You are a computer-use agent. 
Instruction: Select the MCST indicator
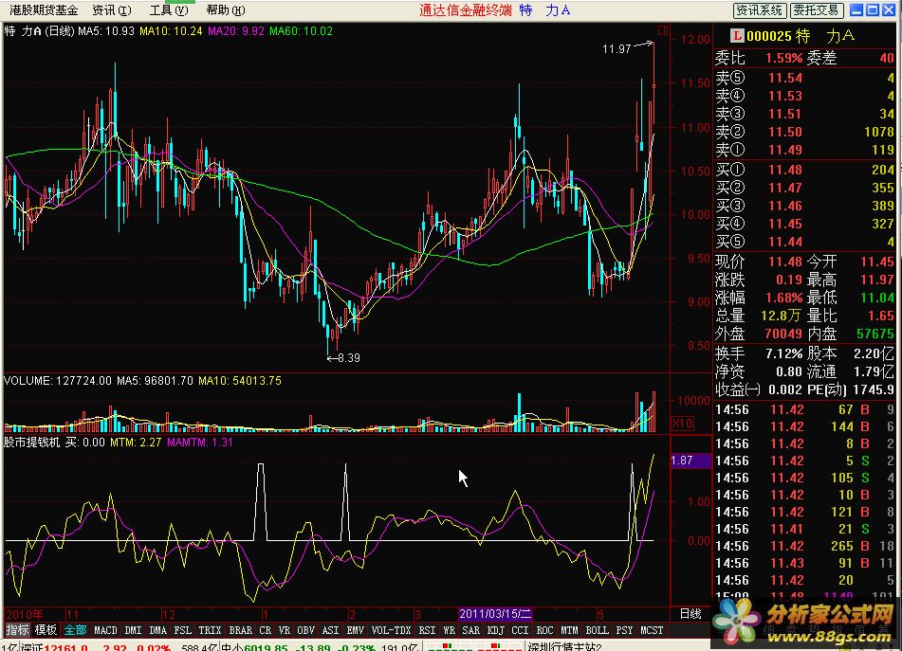[652, 630]
